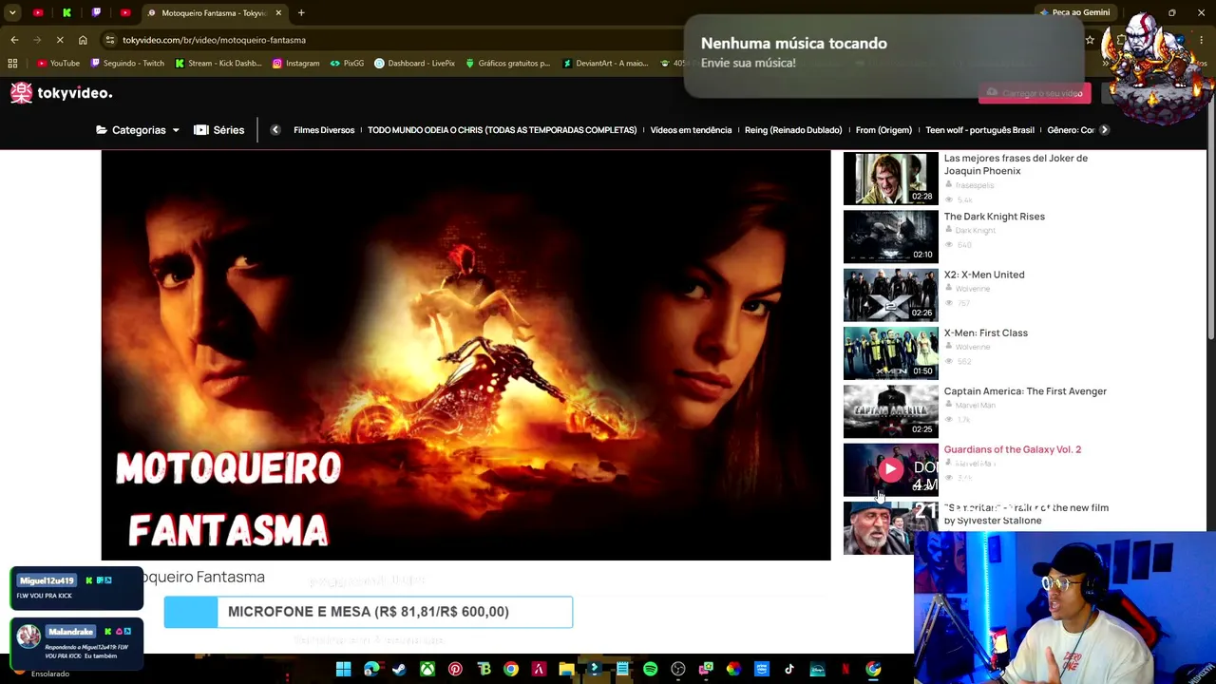The width and height of the screenshot is (1216, 684).
Task: Open Filmes Diversos category
Action: [x=324, y=130]
